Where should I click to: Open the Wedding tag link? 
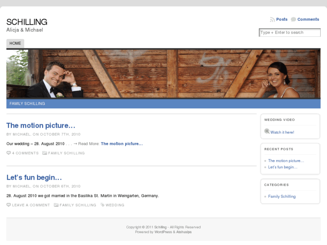tap(115, 205)
